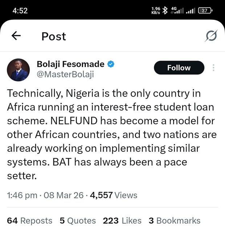
Task: View the 5 Quotes list
Action: [78, 220]
